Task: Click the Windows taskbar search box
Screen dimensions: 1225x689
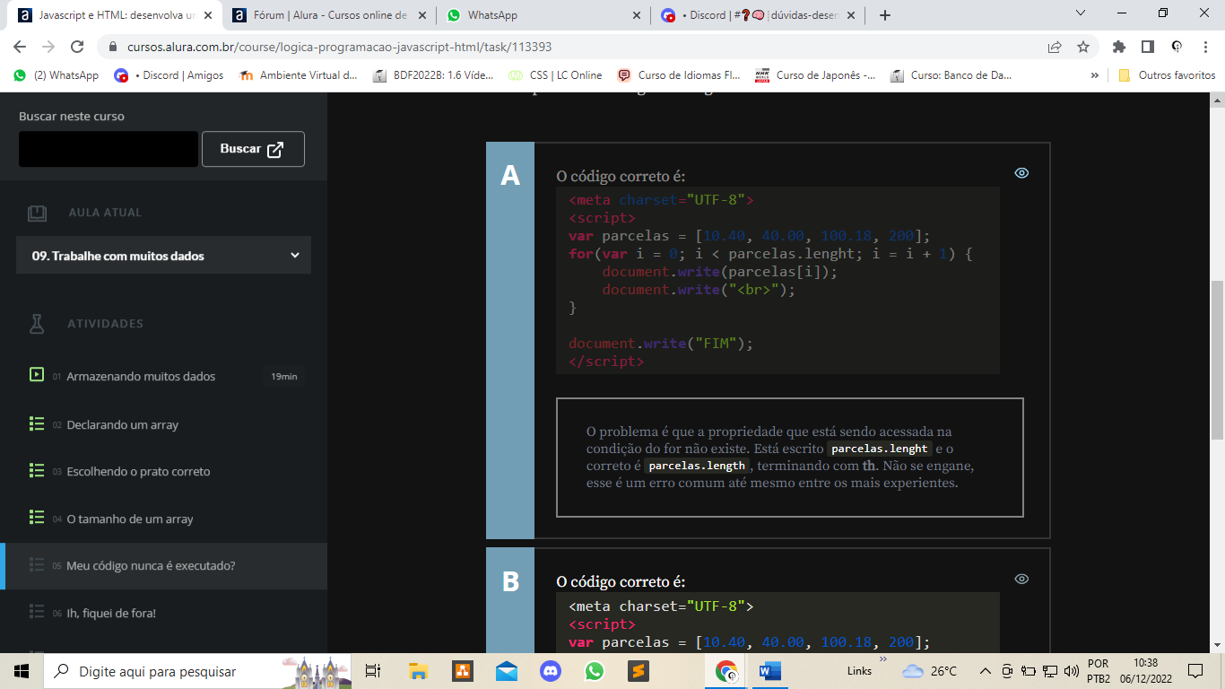Action: tap(197, 671)
